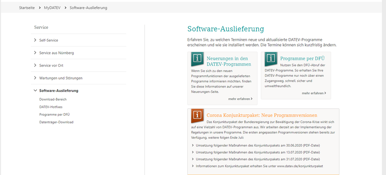Click the Software-Auslieferung page title
Viewport: 386px width, 175px height.
(226, 29)
